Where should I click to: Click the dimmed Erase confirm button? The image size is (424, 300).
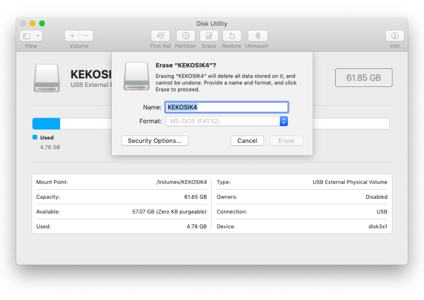click(x=286, y=141)
